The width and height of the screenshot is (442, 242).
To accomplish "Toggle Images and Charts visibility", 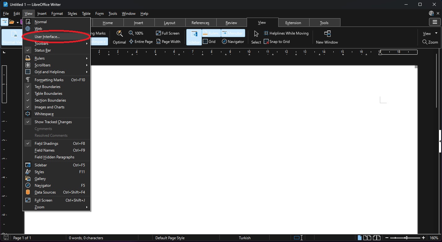I will point(57,107).
